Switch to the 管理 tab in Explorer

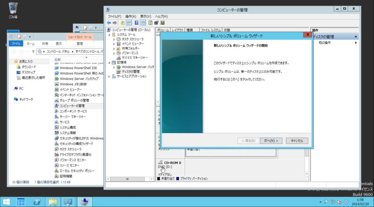79,43
